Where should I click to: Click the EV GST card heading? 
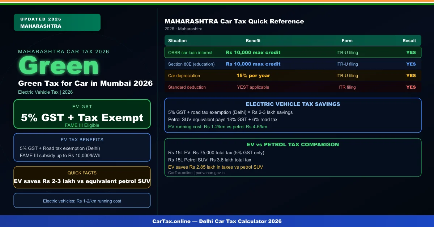[x=82, y=107]
